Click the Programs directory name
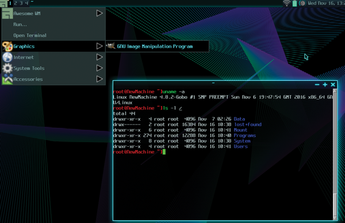 245,135
